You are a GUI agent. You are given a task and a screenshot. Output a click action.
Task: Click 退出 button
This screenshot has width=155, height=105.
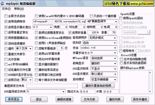(39, 99)
